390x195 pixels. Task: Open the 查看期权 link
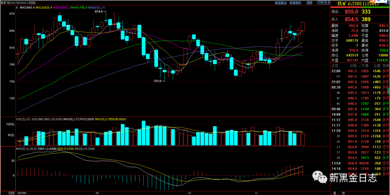tap(295, 3)
